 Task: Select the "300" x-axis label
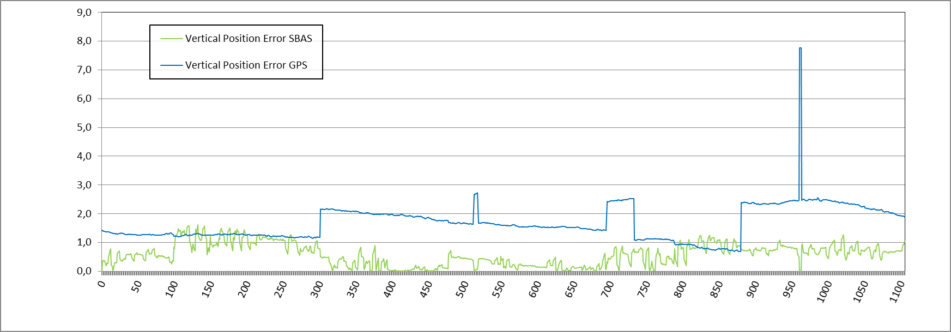coord(317,288)
